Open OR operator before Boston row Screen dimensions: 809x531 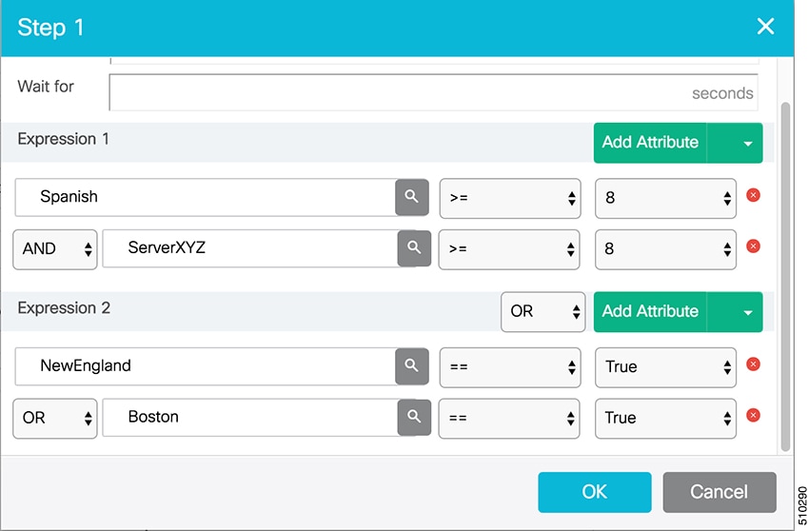click(x=55, y=419)
